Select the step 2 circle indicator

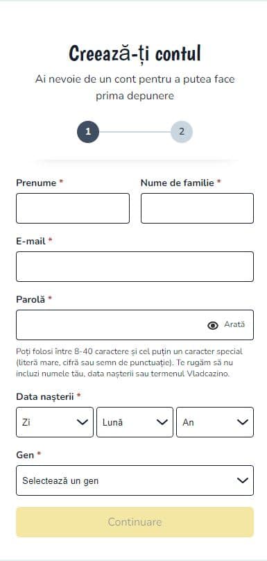(x=182, y=132)
